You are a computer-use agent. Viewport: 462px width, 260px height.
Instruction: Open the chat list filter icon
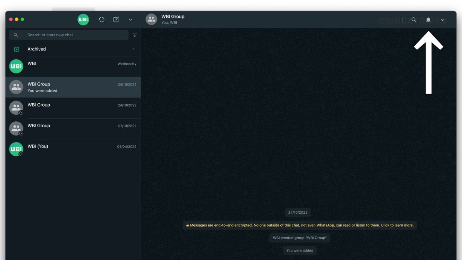[135, 35]
